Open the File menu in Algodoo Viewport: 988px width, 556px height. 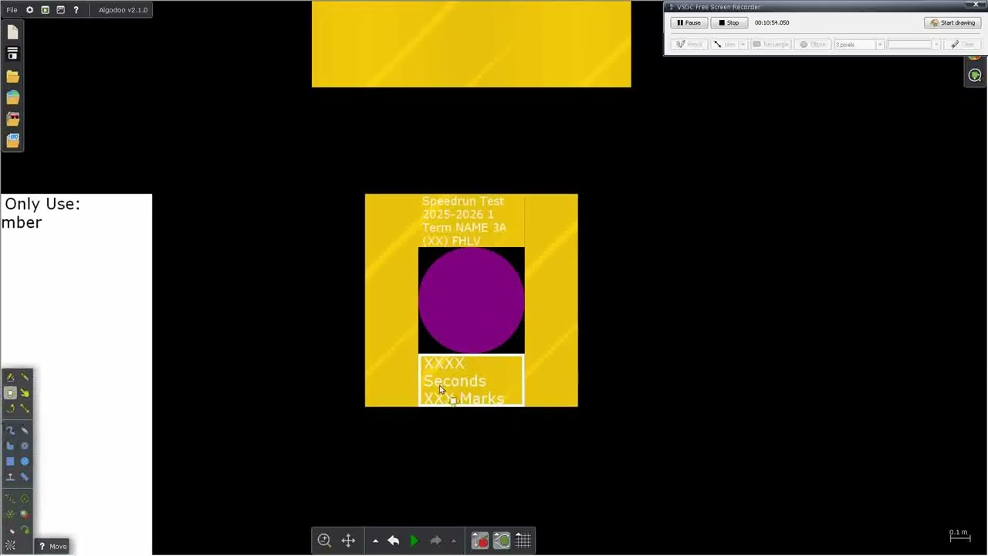coord(12,10)
